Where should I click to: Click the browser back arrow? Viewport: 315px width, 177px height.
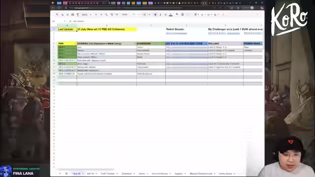53,8
